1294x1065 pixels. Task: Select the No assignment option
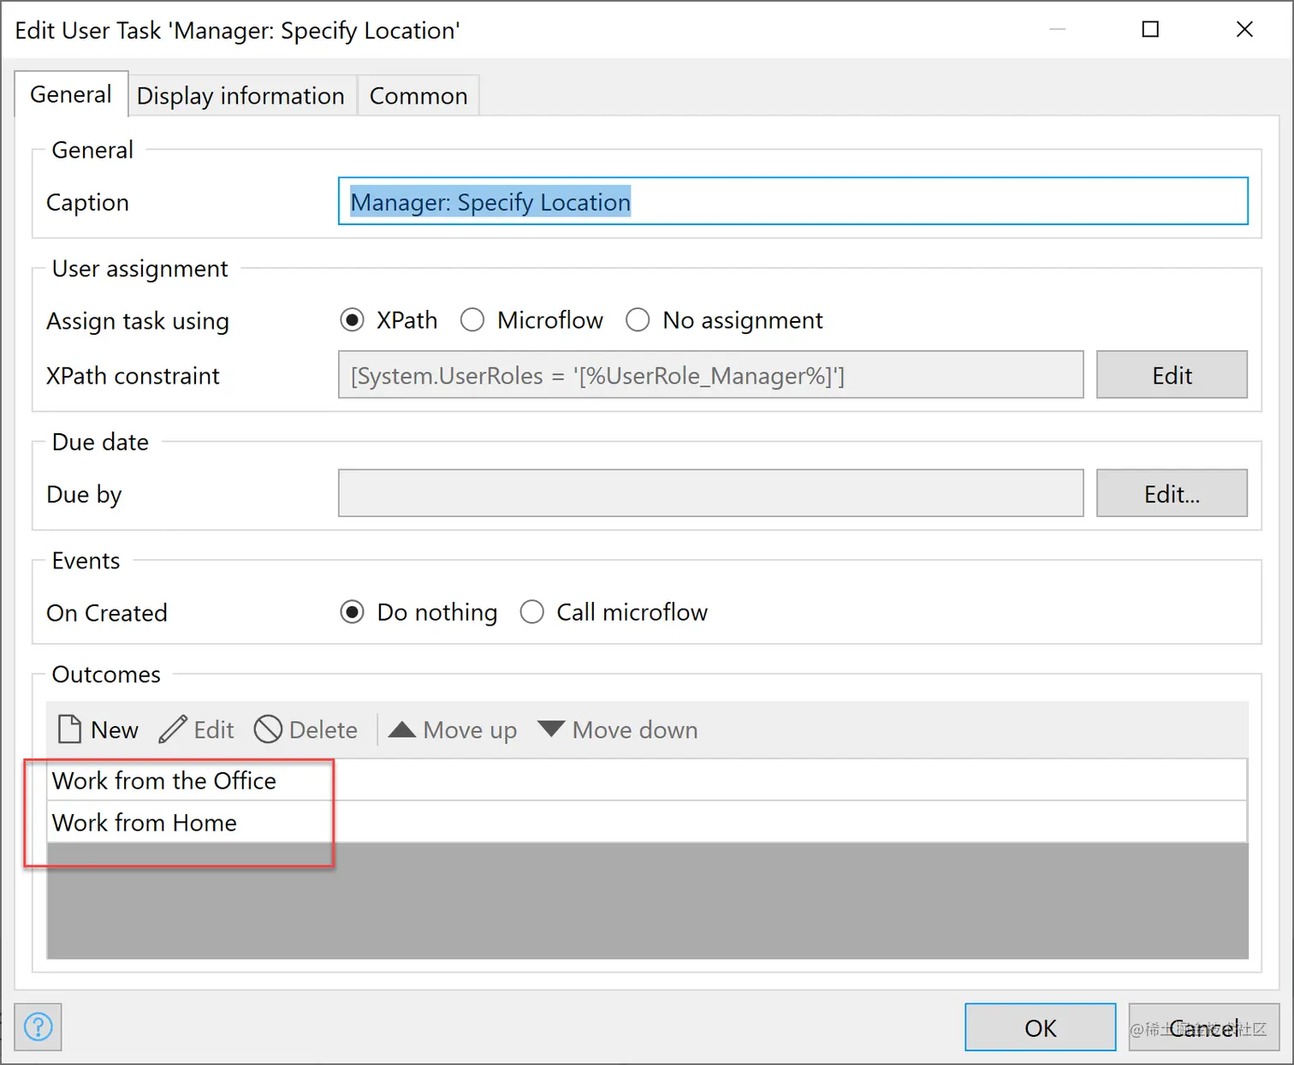pyautogui.click(x=638, y=320)
